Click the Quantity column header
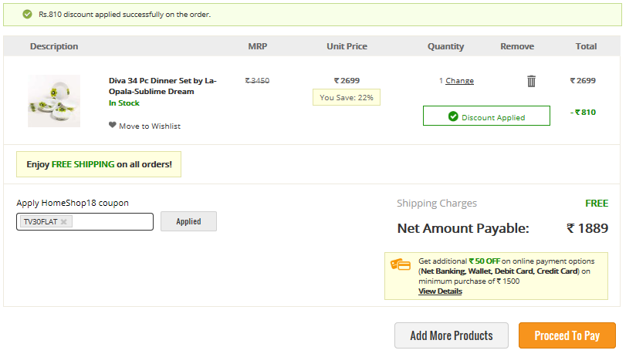 [x=445, y=46]
